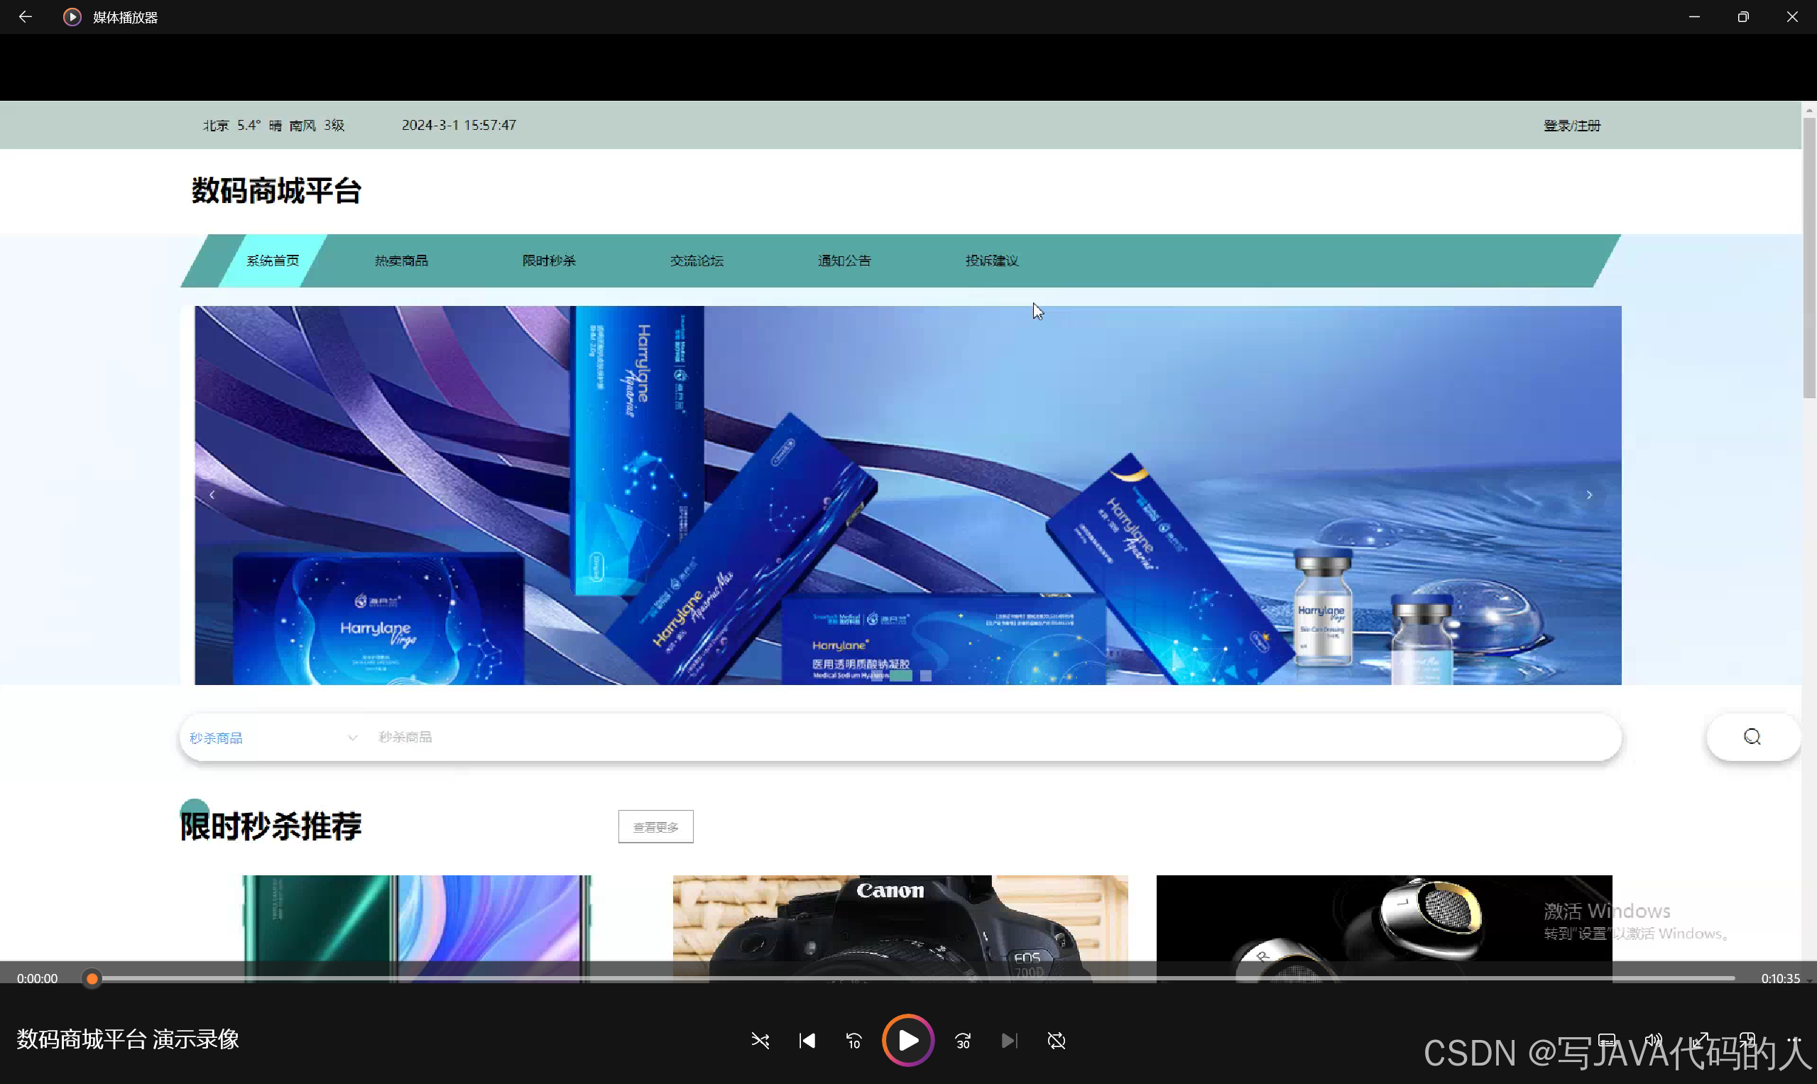Viewport: 1817px width, 1084px height.
Task: Click the playback progress slider handle
Action: coord(92,978)
